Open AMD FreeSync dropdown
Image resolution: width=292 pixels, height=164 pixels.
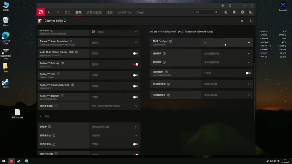pos(227,43)
